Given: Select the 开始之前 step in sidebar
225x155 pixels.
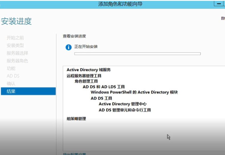Looking at the screenshot, I should point(15,38).
